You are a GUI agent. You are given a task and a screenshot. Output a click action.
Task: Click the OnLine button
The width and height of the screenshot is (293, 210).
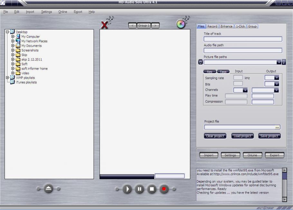[252, 155]
